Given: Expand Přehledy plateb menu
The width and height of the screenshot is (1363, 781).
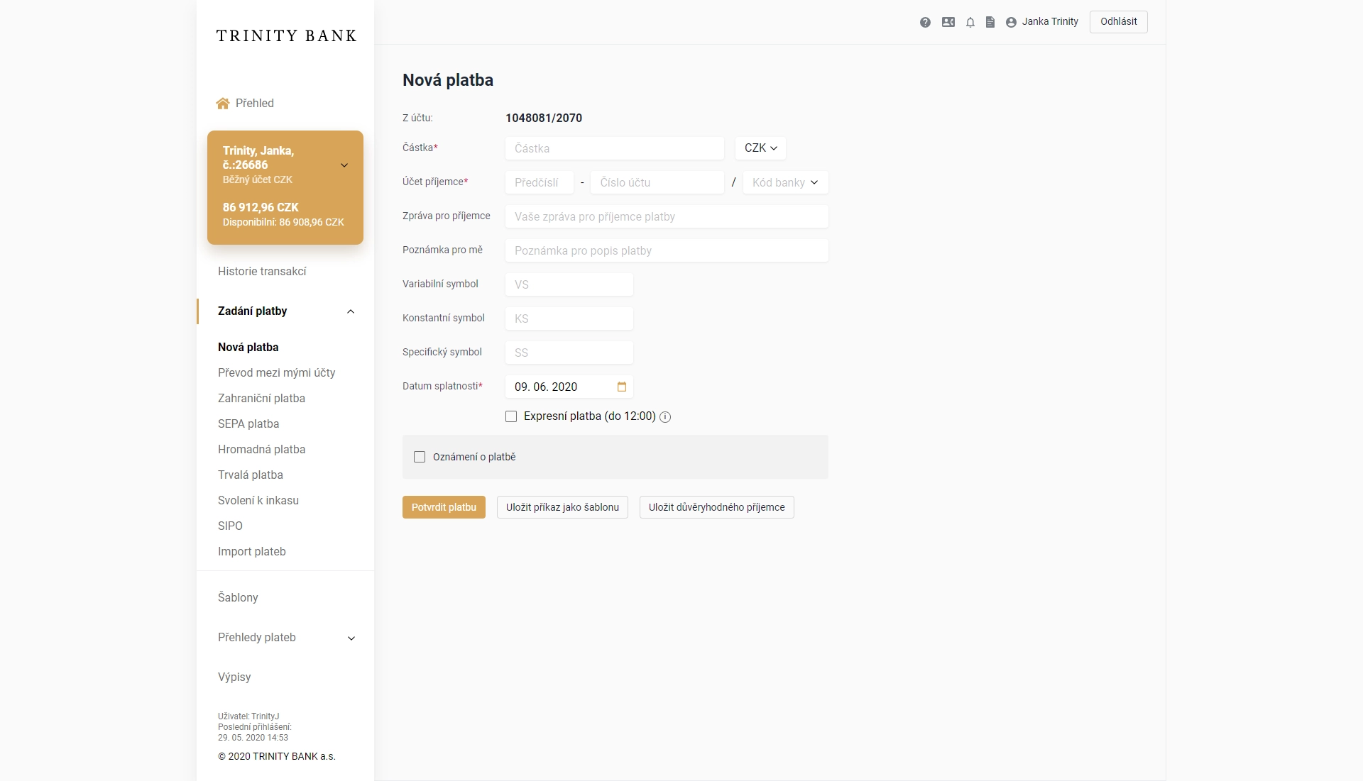Looking at the screenshot, I should (351, 638).
